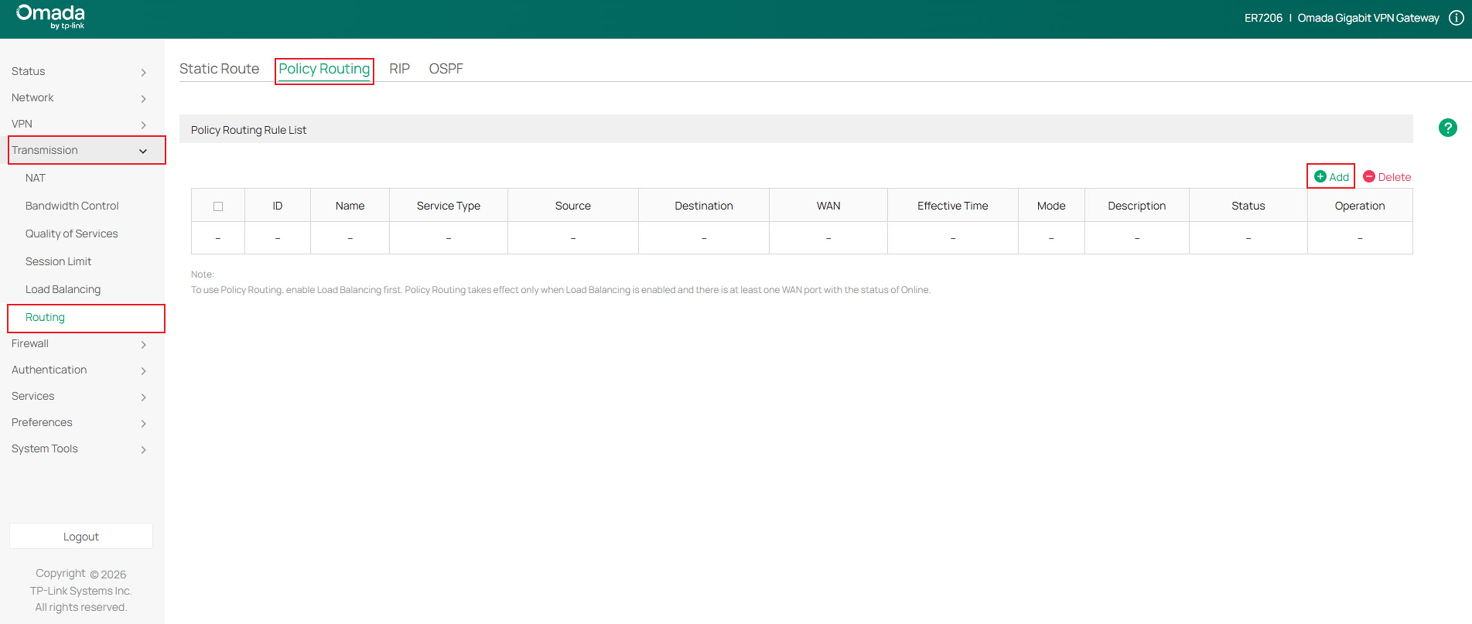Open the Bandwidth Control page
Viewport: 1472px width, 624px height.
pos(72,205)
